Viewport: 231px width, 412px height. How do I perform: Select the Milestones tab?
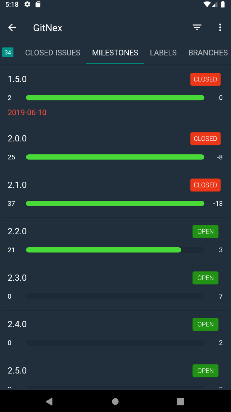click(115, 53)
